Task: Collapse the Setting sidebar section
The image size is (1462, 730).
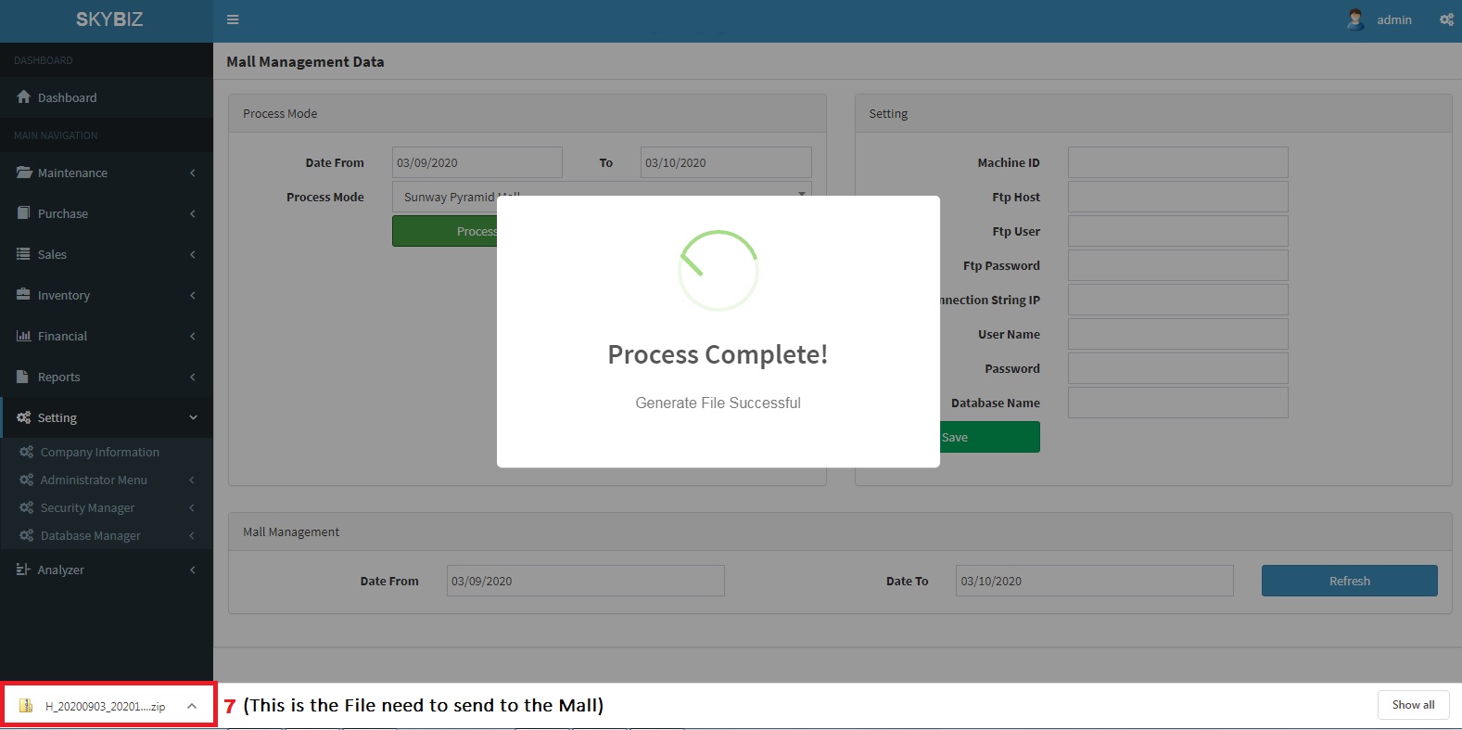Action: (106, 417)
